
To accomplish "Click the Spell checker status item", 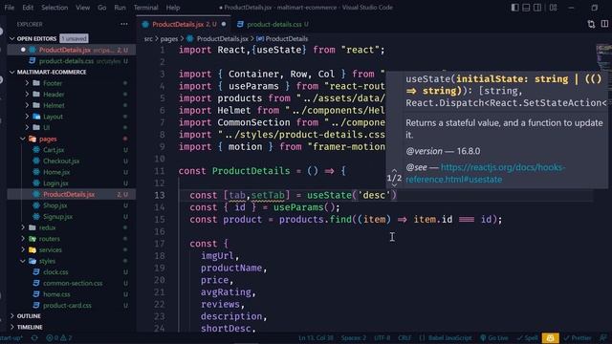I will [x=527, y=338].
